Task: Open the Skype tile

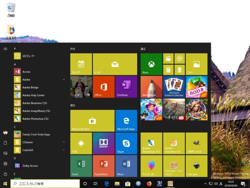Action: (126, 143)
